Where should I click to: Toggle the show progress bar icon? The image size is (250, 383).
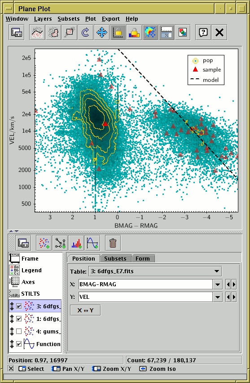[x=167, y=32]
